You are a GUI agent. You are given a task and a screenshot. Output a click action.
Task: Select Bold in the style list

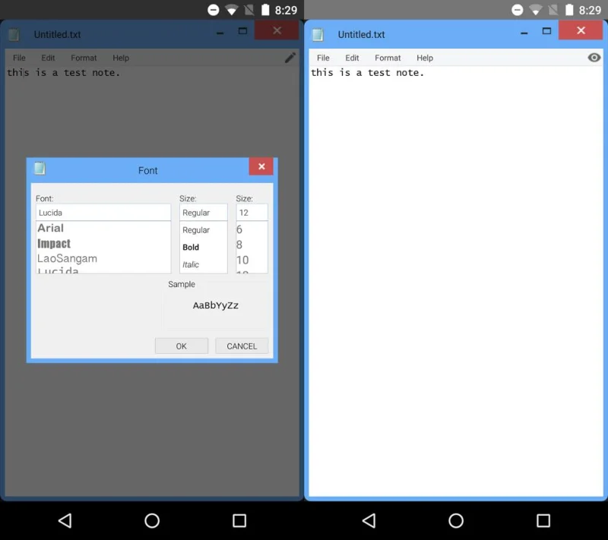pos(191,247)
